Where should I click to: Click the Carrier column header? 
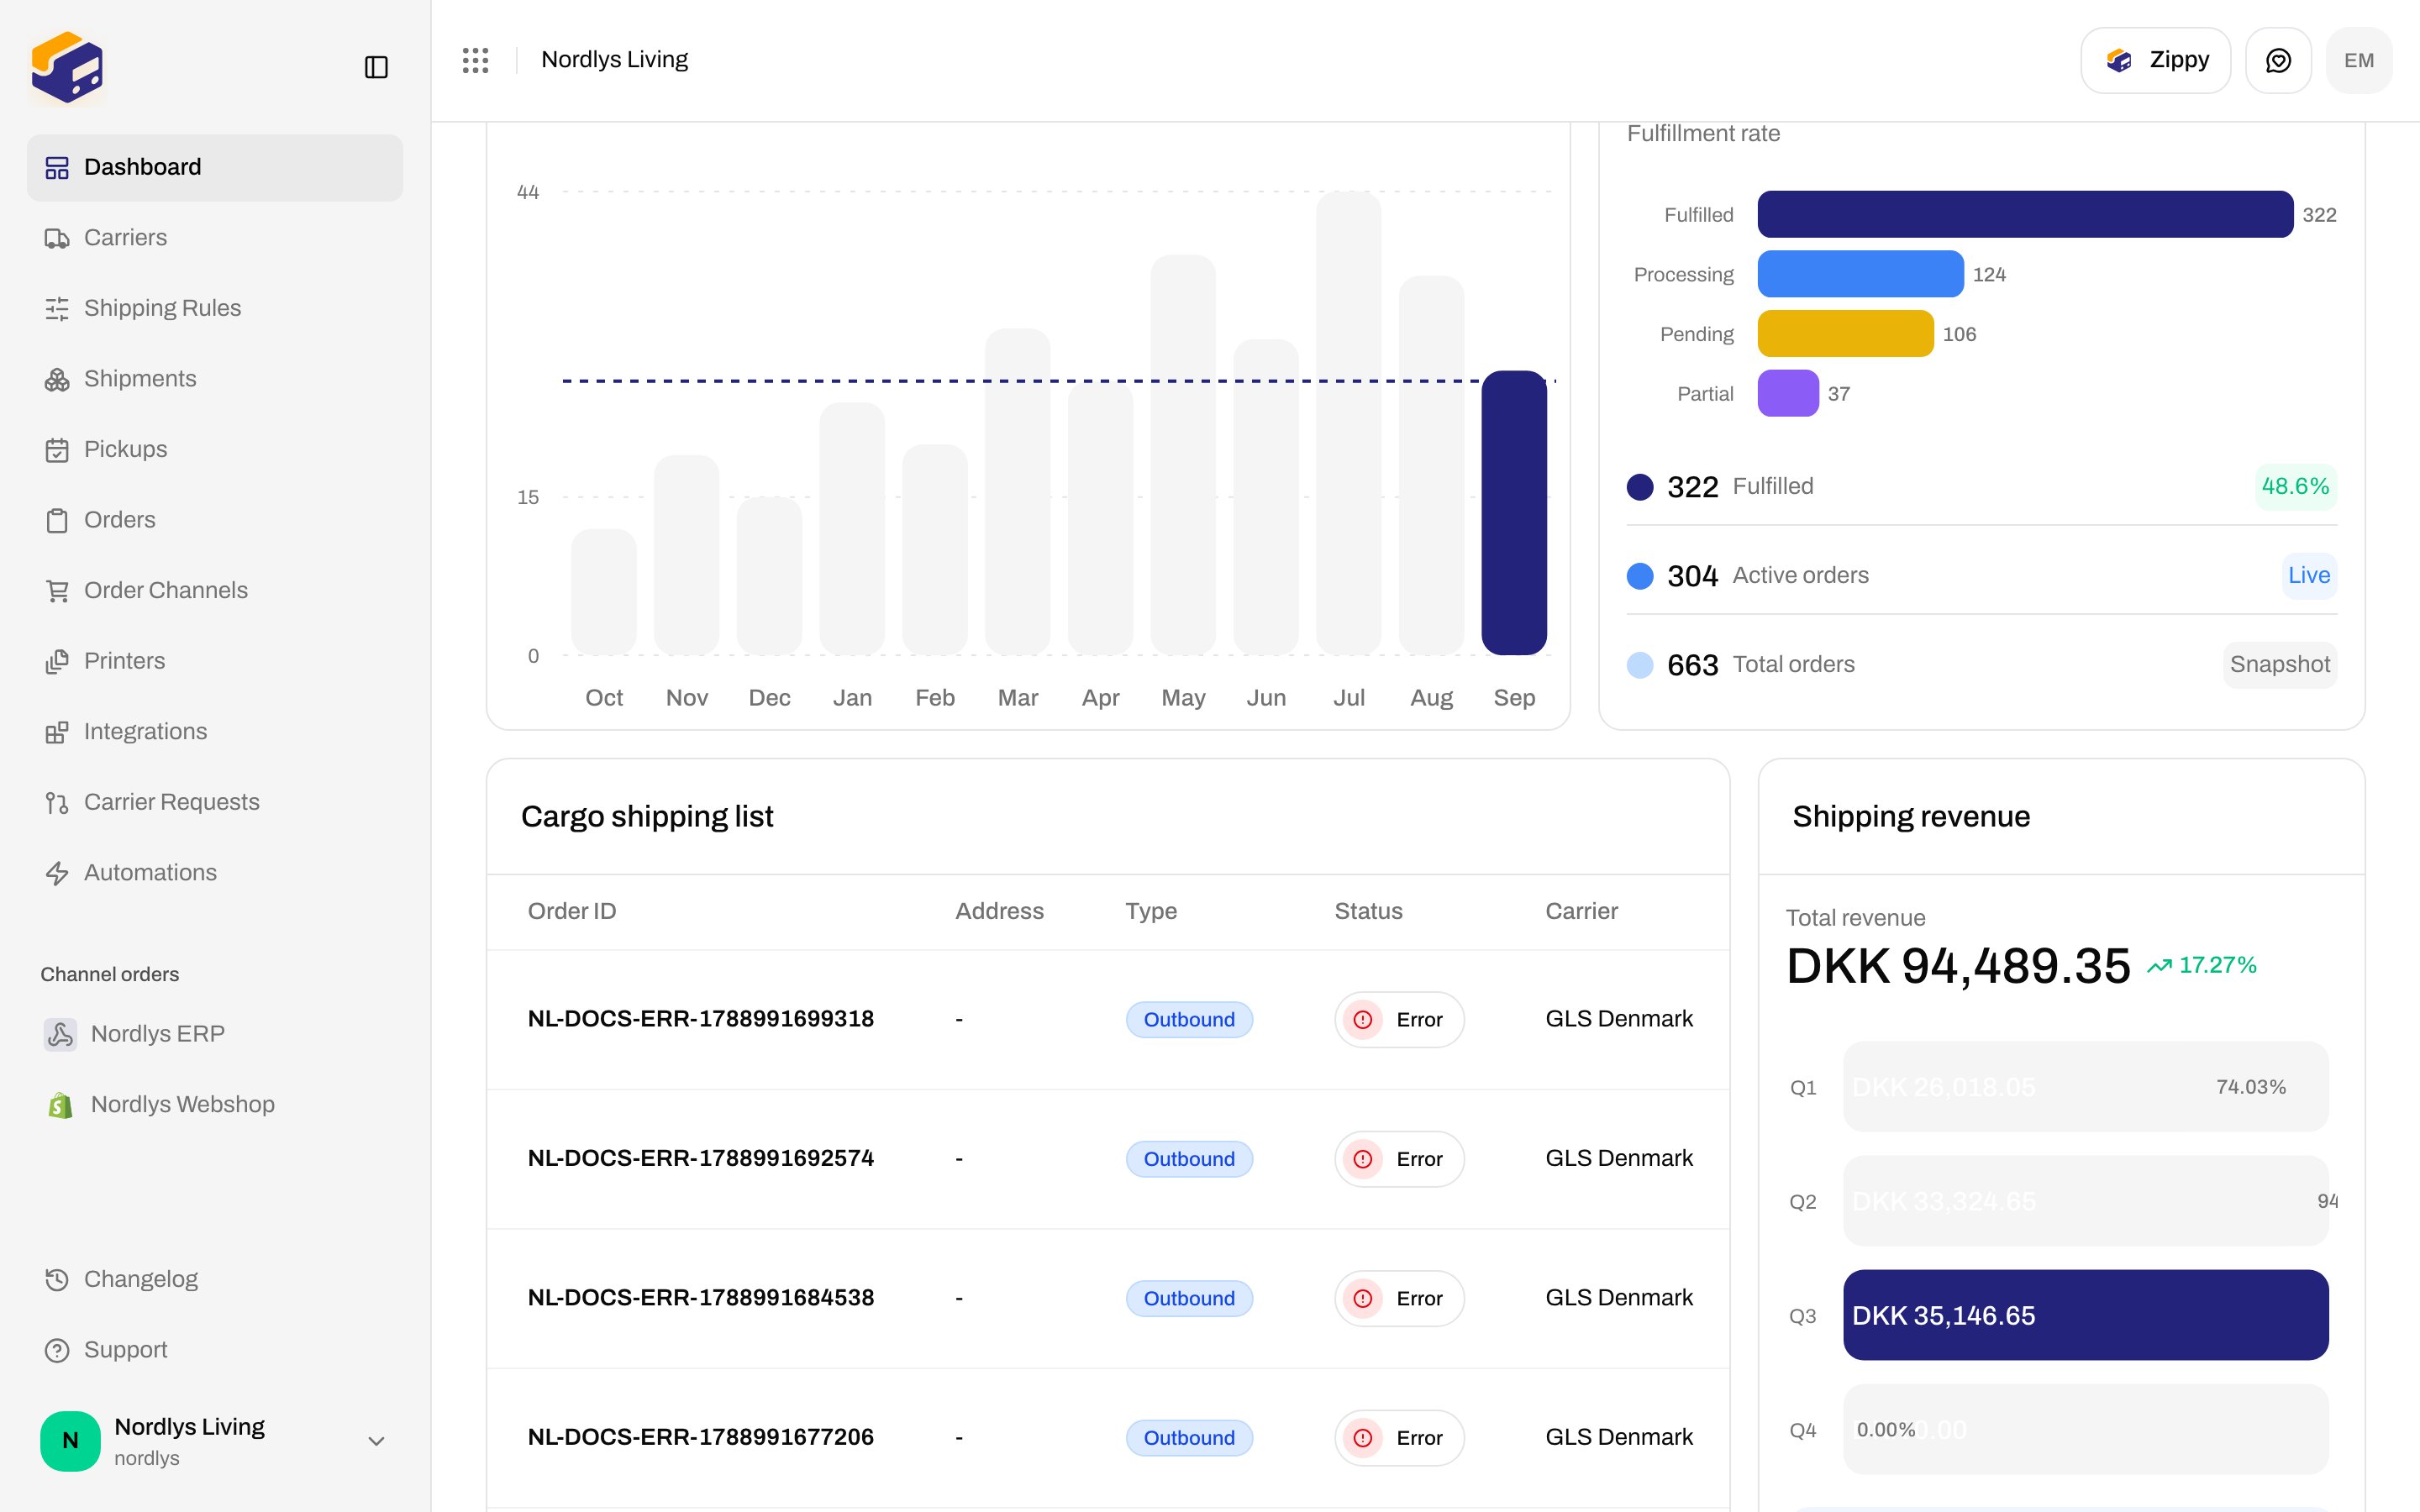coord(1581,911)
